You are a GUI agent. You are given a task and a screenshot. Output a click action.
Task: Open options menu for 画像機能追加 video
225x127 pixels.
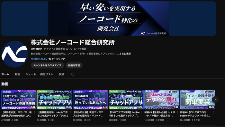70,112
